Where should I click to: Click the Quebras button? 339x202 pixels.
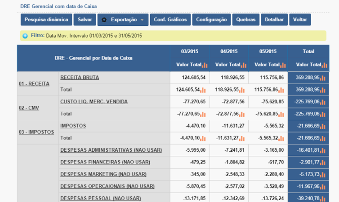pyautogui.click(x=246, y=20)
